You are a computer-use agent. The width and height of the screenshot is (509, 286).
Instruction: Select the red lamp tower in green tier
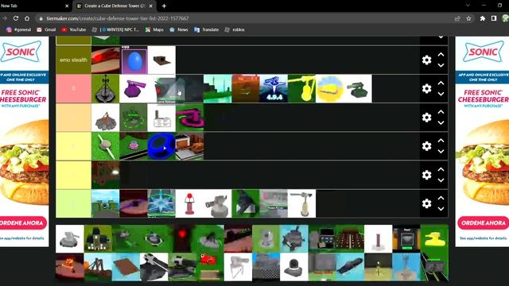(x=189, y=203)
